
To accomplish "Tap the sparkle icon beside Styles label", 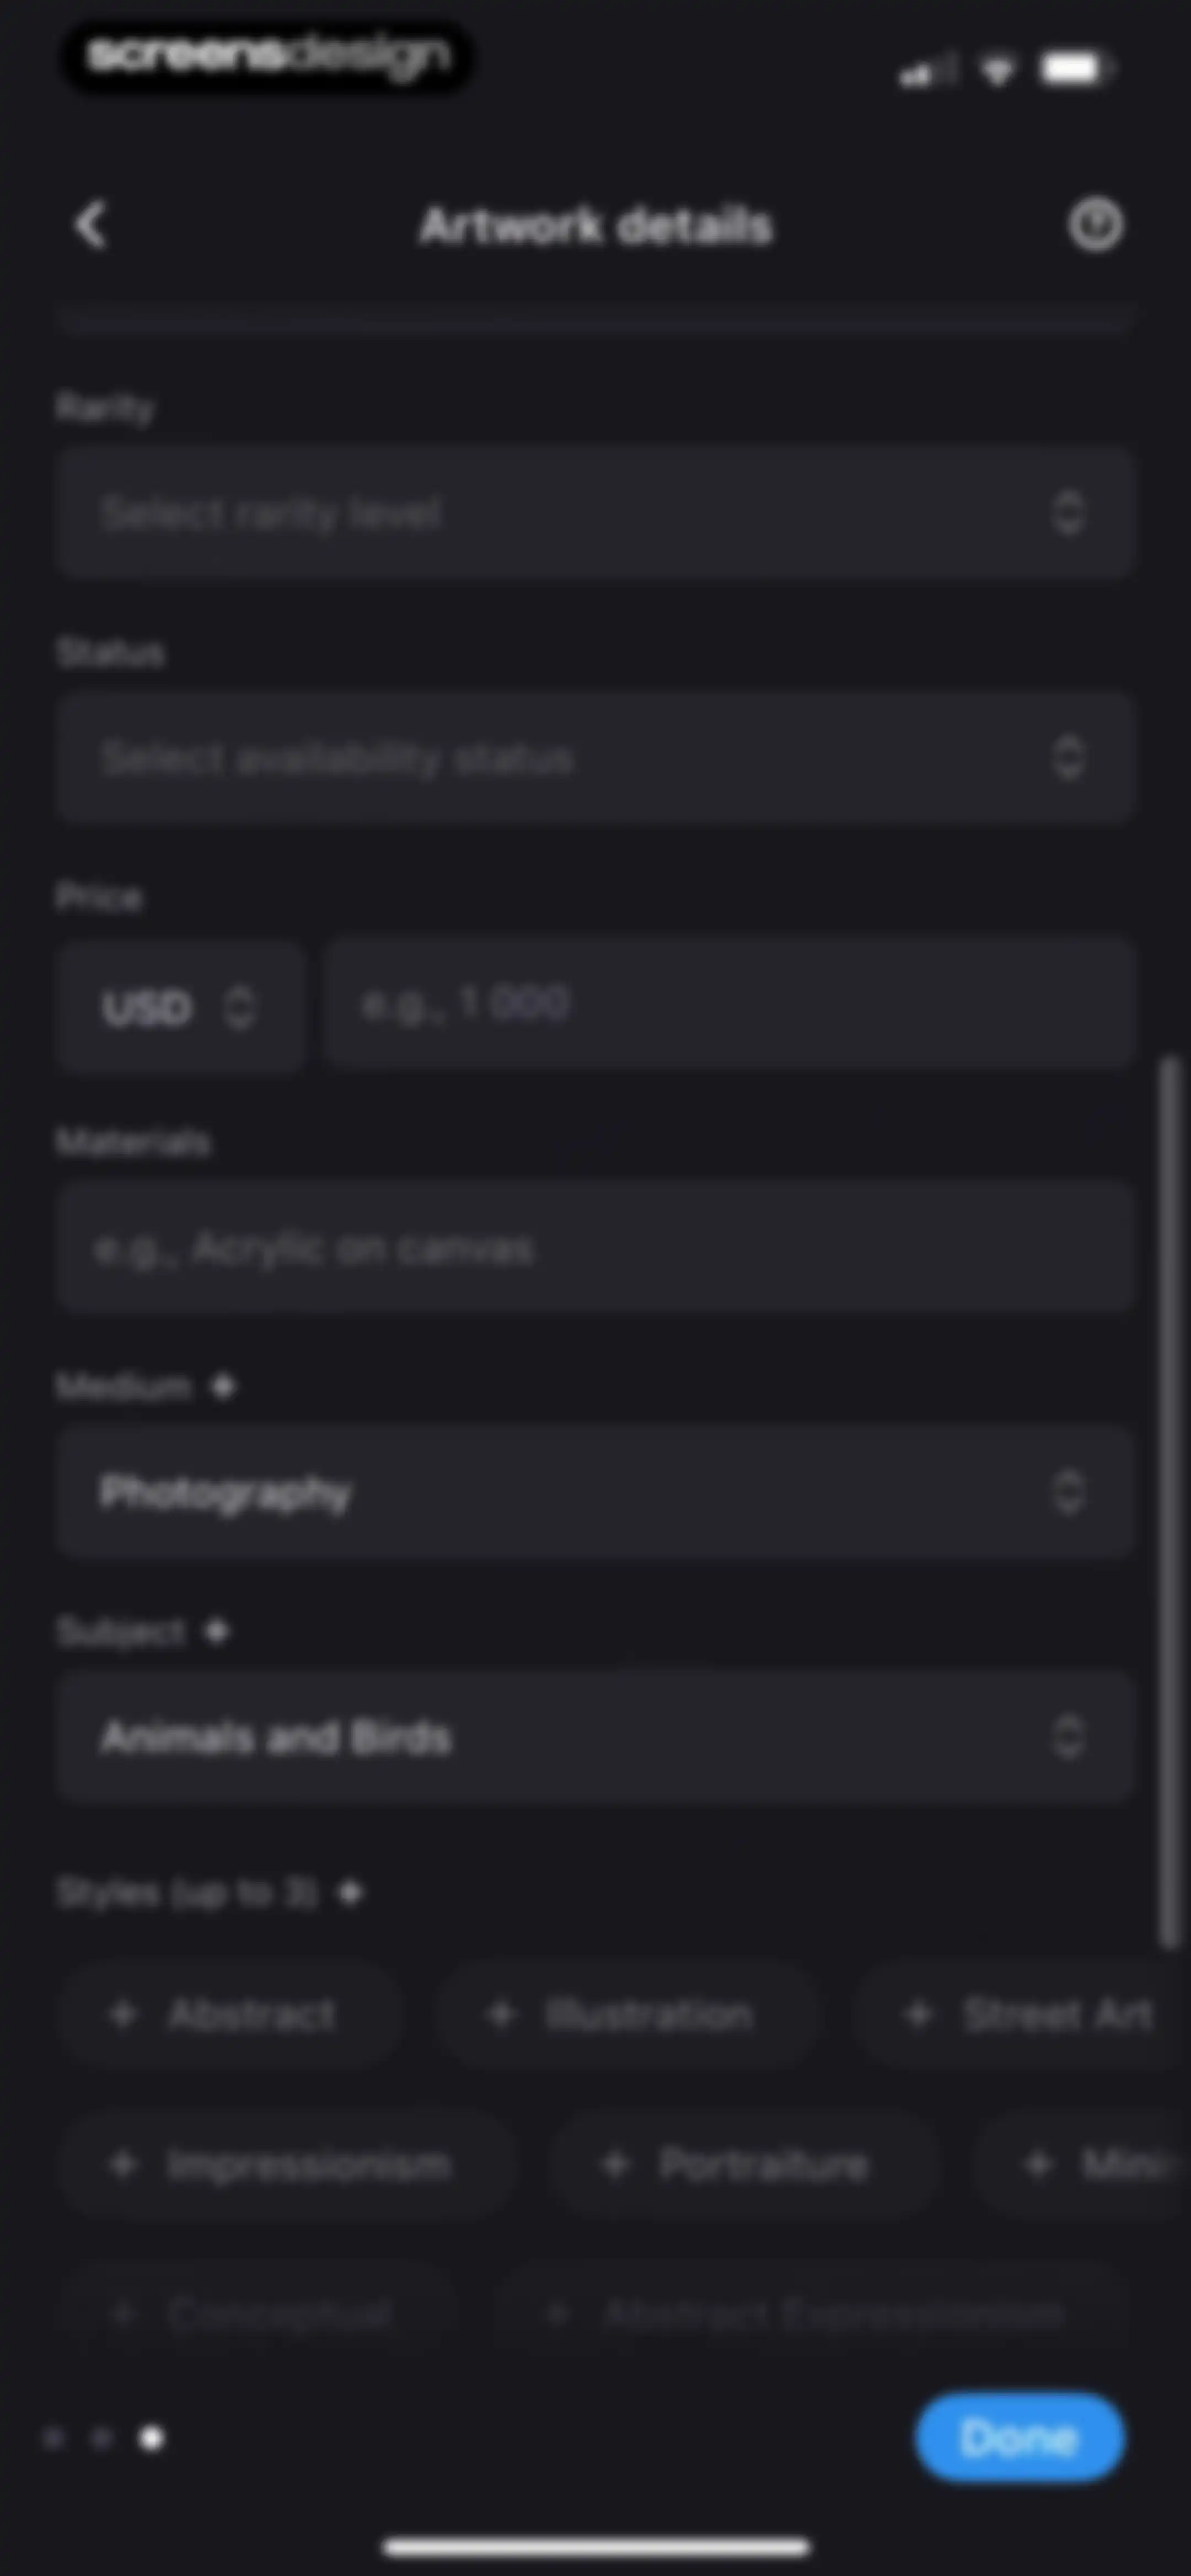I will click(350, 1892).
